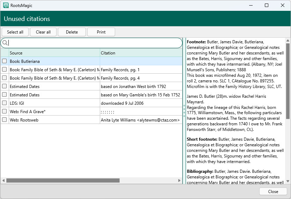This screenshot has width=291, height=199.
Task: Click the search magnifier icon
Action: click(x=5, y=43)
